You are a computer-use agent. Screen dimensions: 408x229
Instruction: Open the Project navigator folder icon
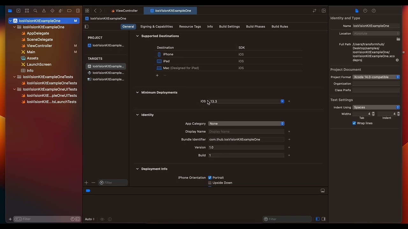[10, 10]
